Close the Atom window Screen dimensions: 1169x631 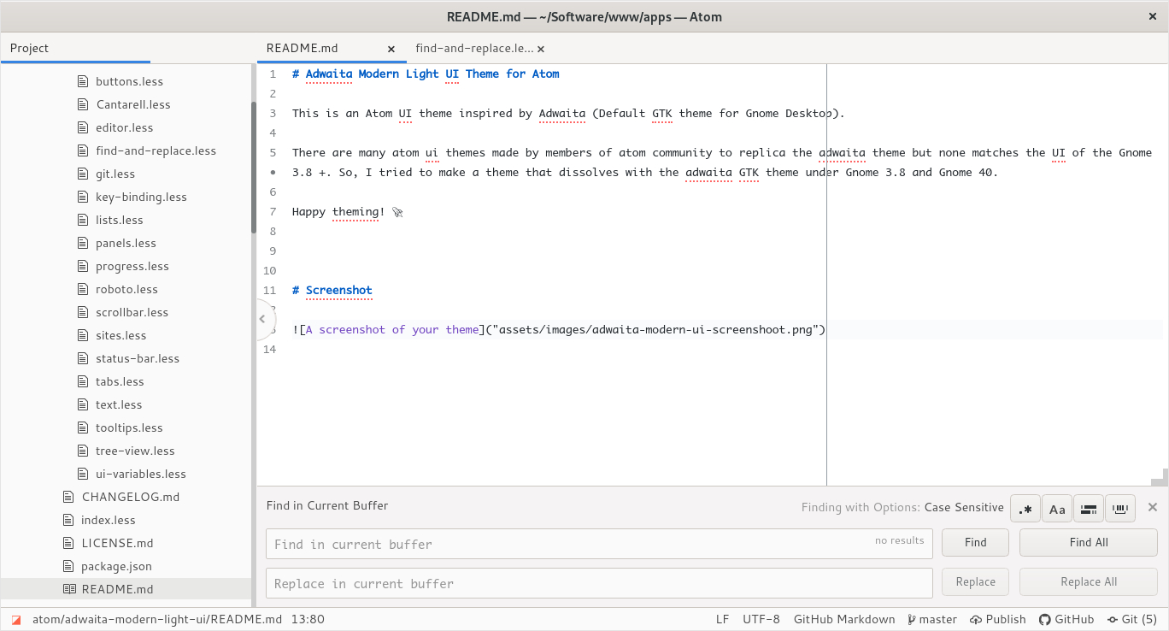[1151, 16]
